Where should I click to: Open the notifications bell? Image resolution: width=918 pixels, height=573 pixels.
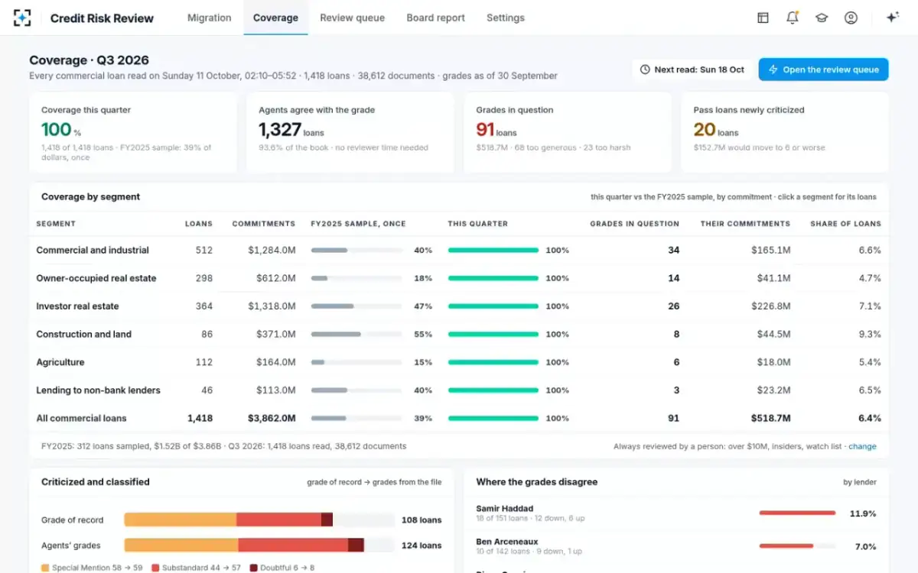(x=793, y=18)
